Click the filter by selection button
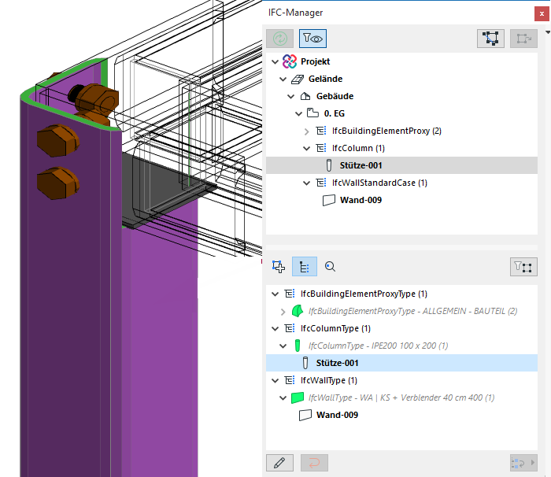Image resolution: width=551 pixels, height=477 pixels. pos(523,267)
